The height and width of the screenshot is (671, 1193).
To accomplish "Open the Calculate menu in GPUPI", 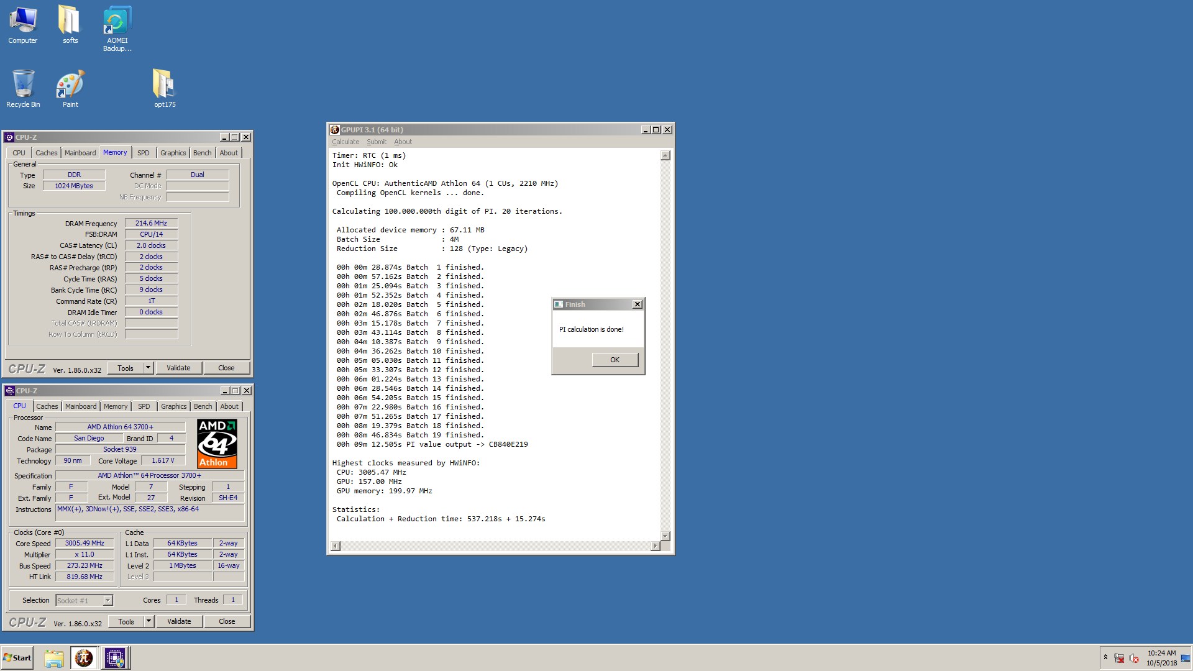I will tap(345, 142).
